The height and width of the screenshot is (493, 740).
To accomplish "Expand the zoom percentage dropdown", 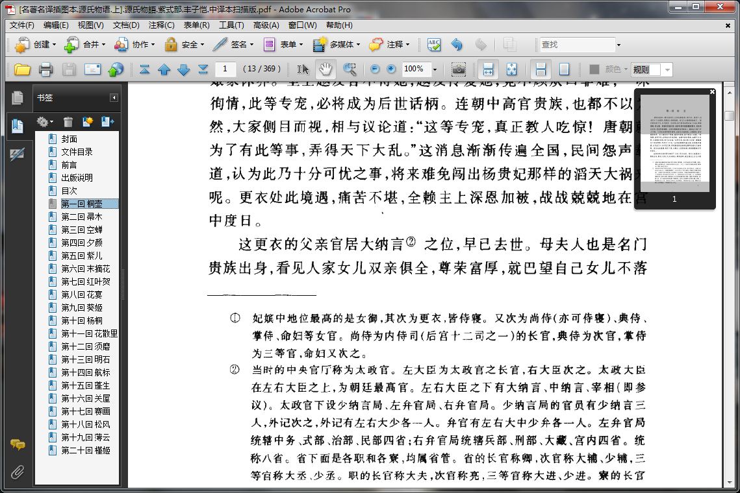I will click(435, 70).
